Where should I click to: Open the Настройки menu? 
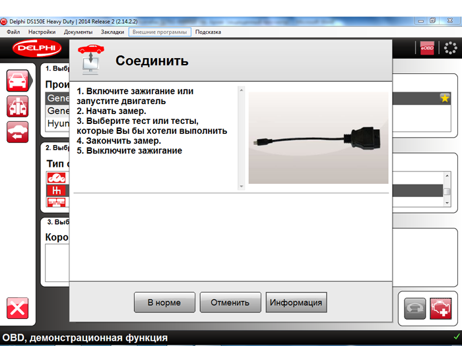[x=42, y=32]
